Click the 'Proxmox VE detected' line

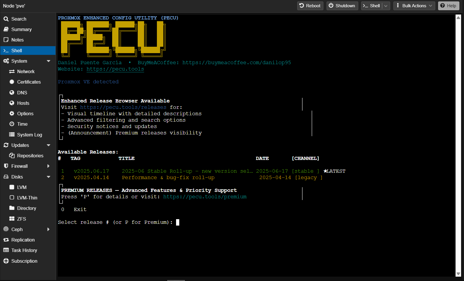88,82
